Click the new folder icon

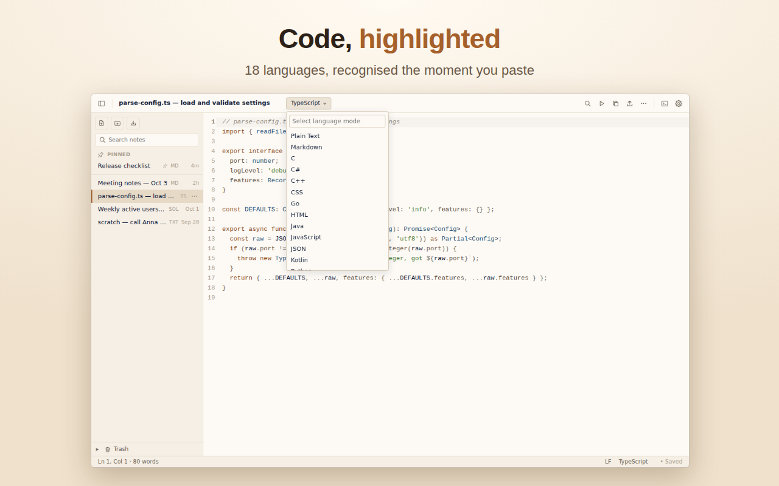pyautogui.click(x=117, y=123)
